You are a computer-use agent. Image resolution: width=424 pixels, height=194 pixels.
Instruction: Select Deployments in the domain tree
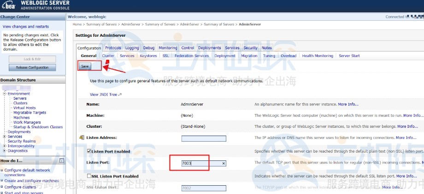[19, 131]
